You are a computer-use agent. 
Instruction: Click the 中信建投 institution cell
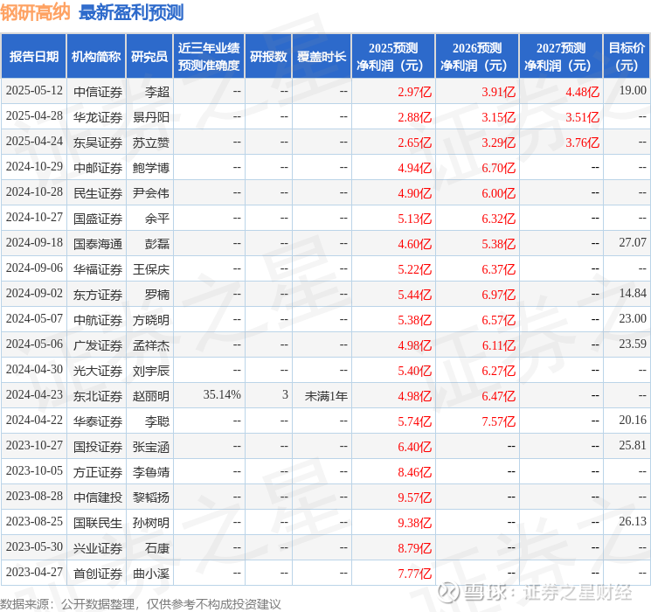coord(98,497)
